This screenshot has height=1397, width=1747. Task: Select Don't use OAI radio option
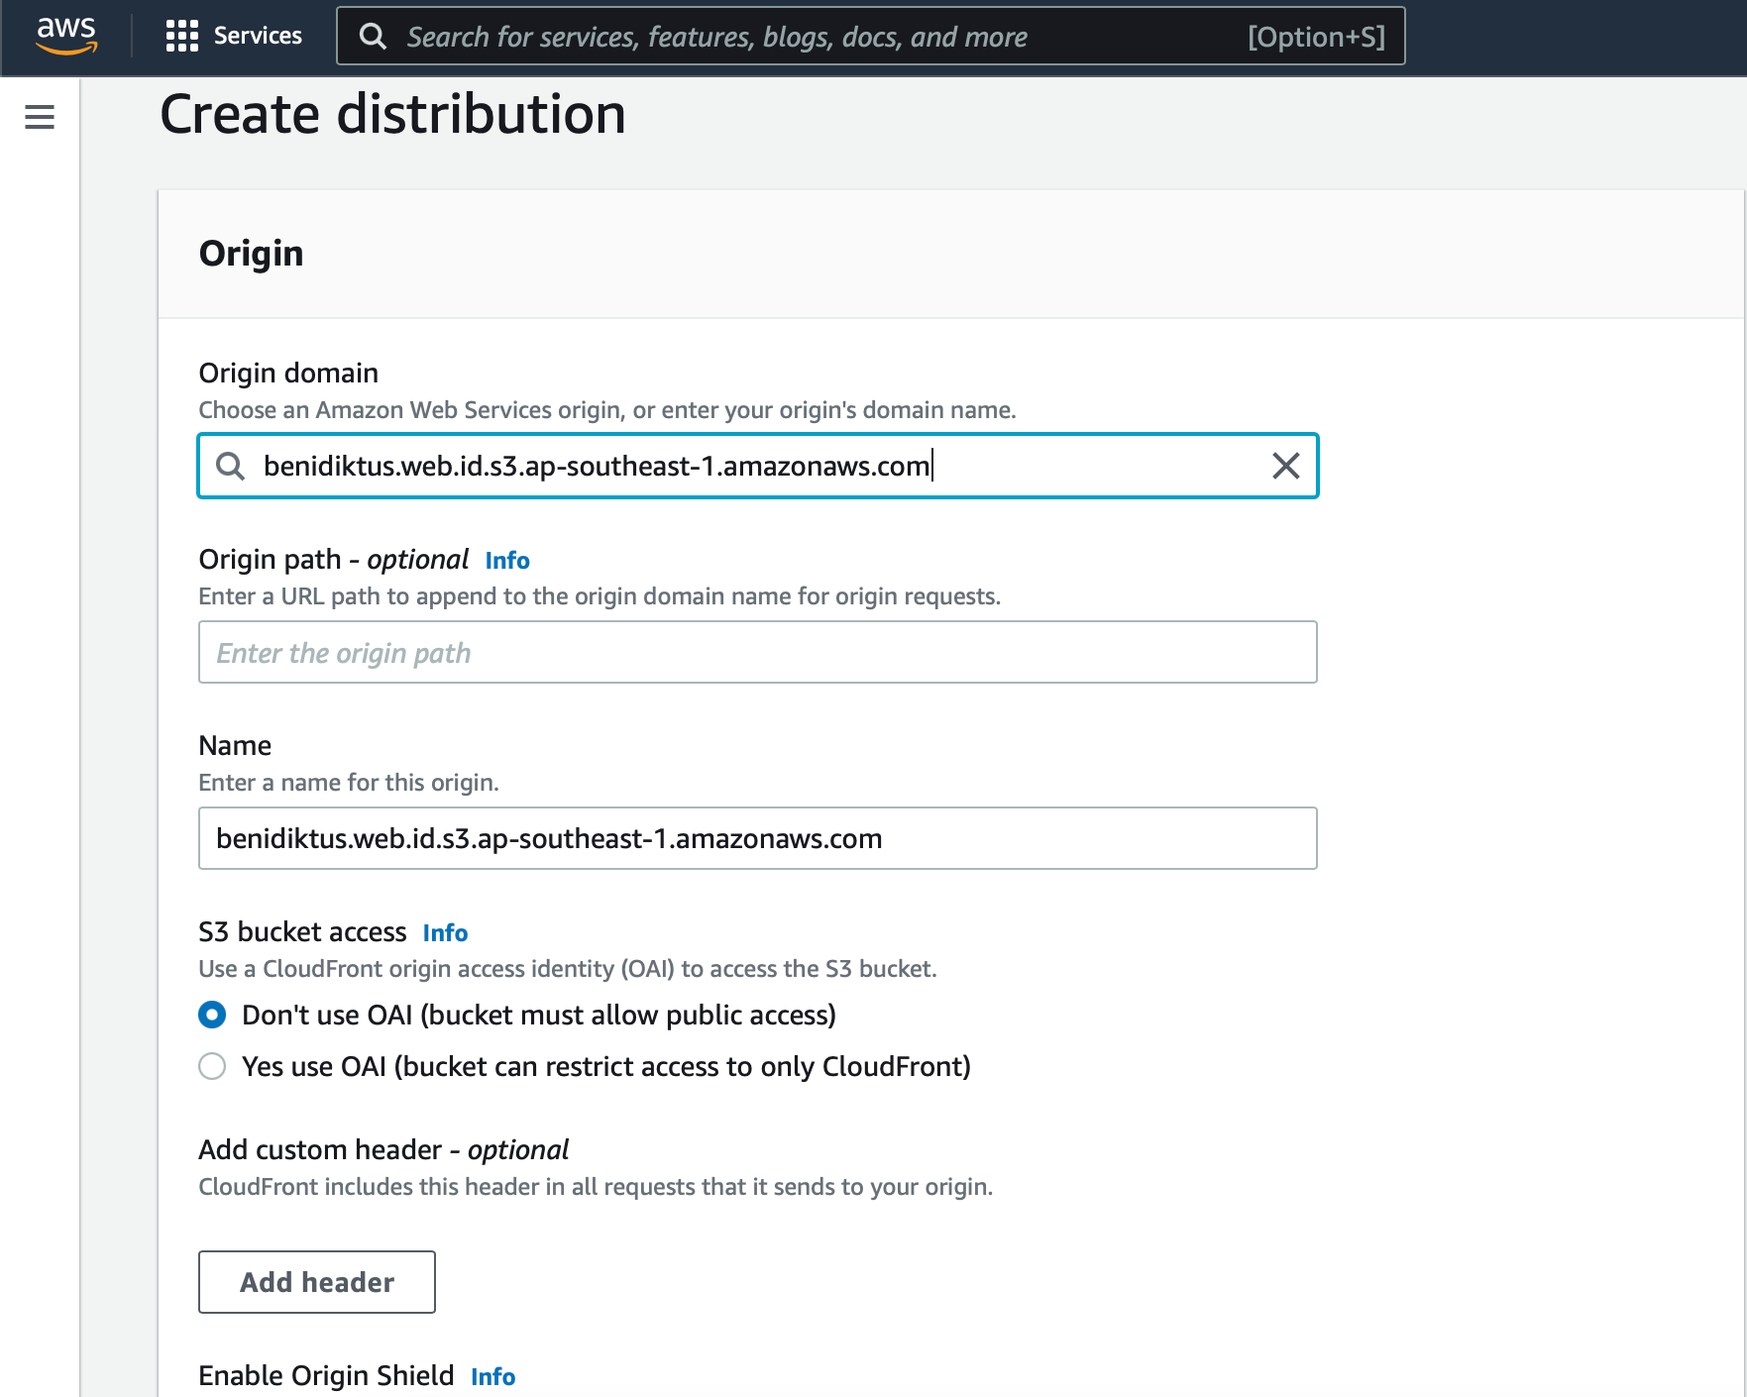pos(212,1015)
